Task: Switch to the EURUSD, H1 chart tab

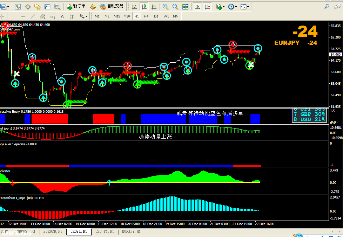Action: click(x=53, y=231)
